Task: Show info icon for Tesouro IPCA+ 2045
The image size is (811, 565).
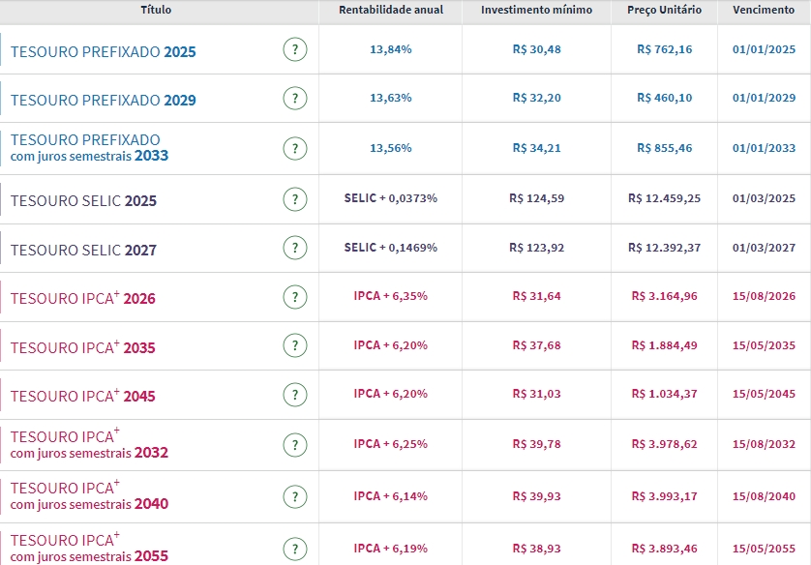Action: tap(295, 395)
